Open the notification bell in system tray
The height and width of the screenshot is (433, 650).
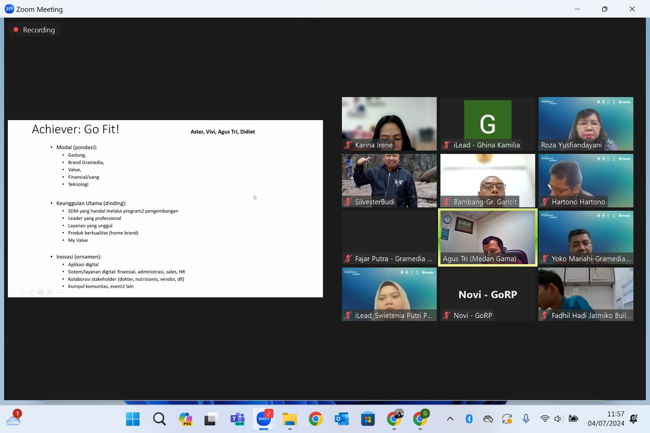click(x=634, y=419)
